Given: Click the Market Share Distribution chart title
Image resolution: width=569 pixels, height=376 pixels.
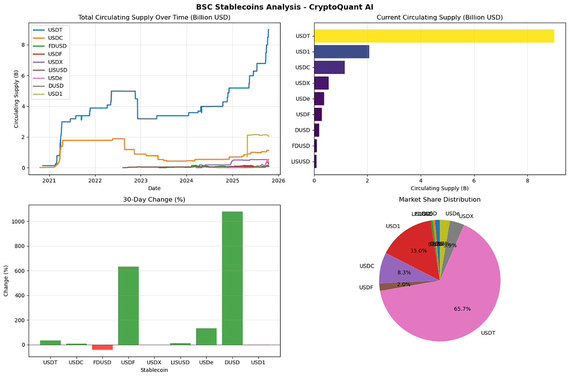Looking at the screenshot, I should [x=440, y=199].
